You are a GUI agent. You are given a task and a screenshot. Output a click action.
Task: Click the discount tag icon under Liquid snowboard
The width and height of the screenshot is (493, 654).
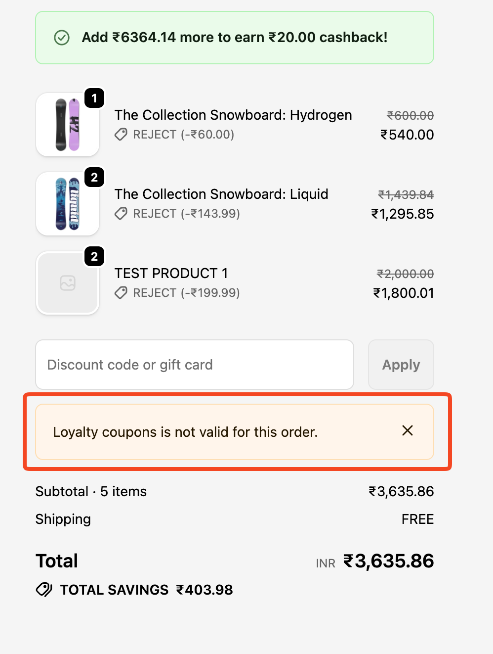coord(121,214)
